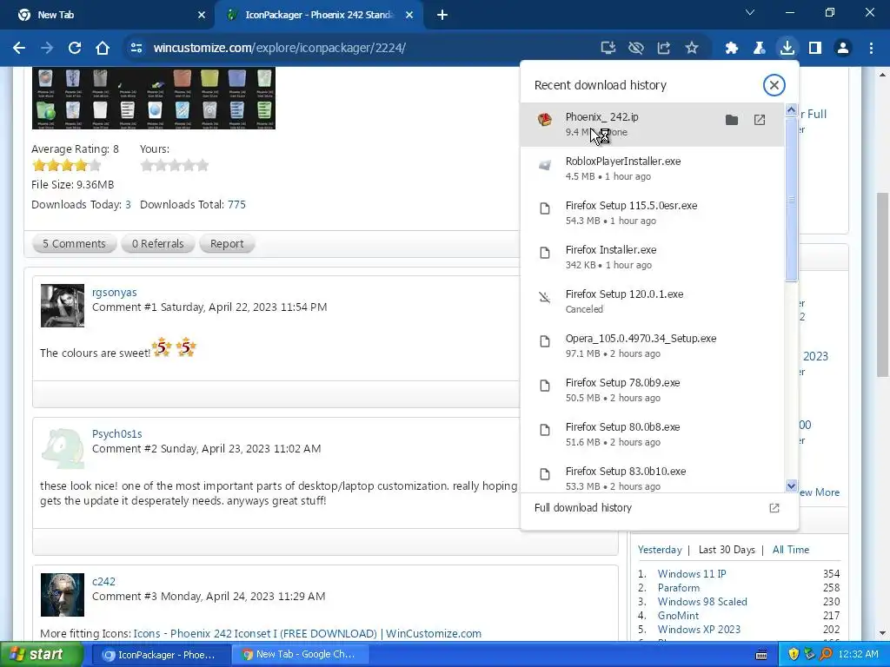The height and width of the screenshot is (667, 890).
Task: Click the Report button
Action: tap(227, 244)
